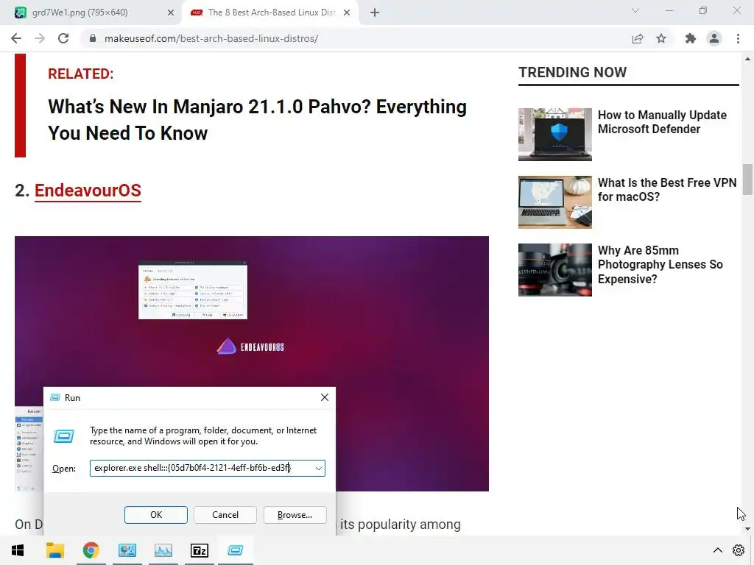The image size is (754, 565).
Task: Open the Manjaro 21.1.0 Pahvo related article
Action: pyautogui.click(x=257, y=120)
